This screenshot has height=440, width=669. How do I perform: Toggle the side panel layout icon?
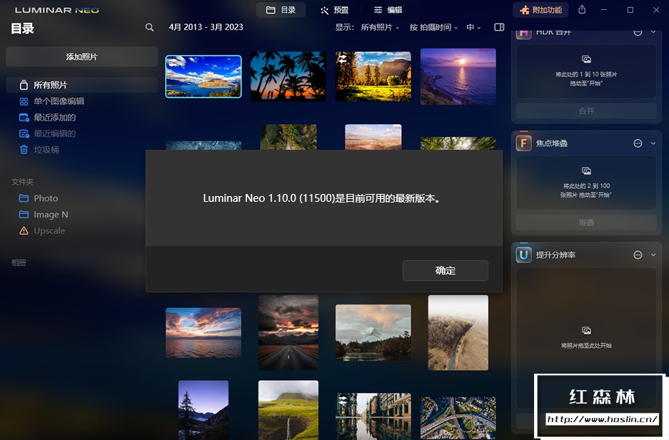point(499,27)
